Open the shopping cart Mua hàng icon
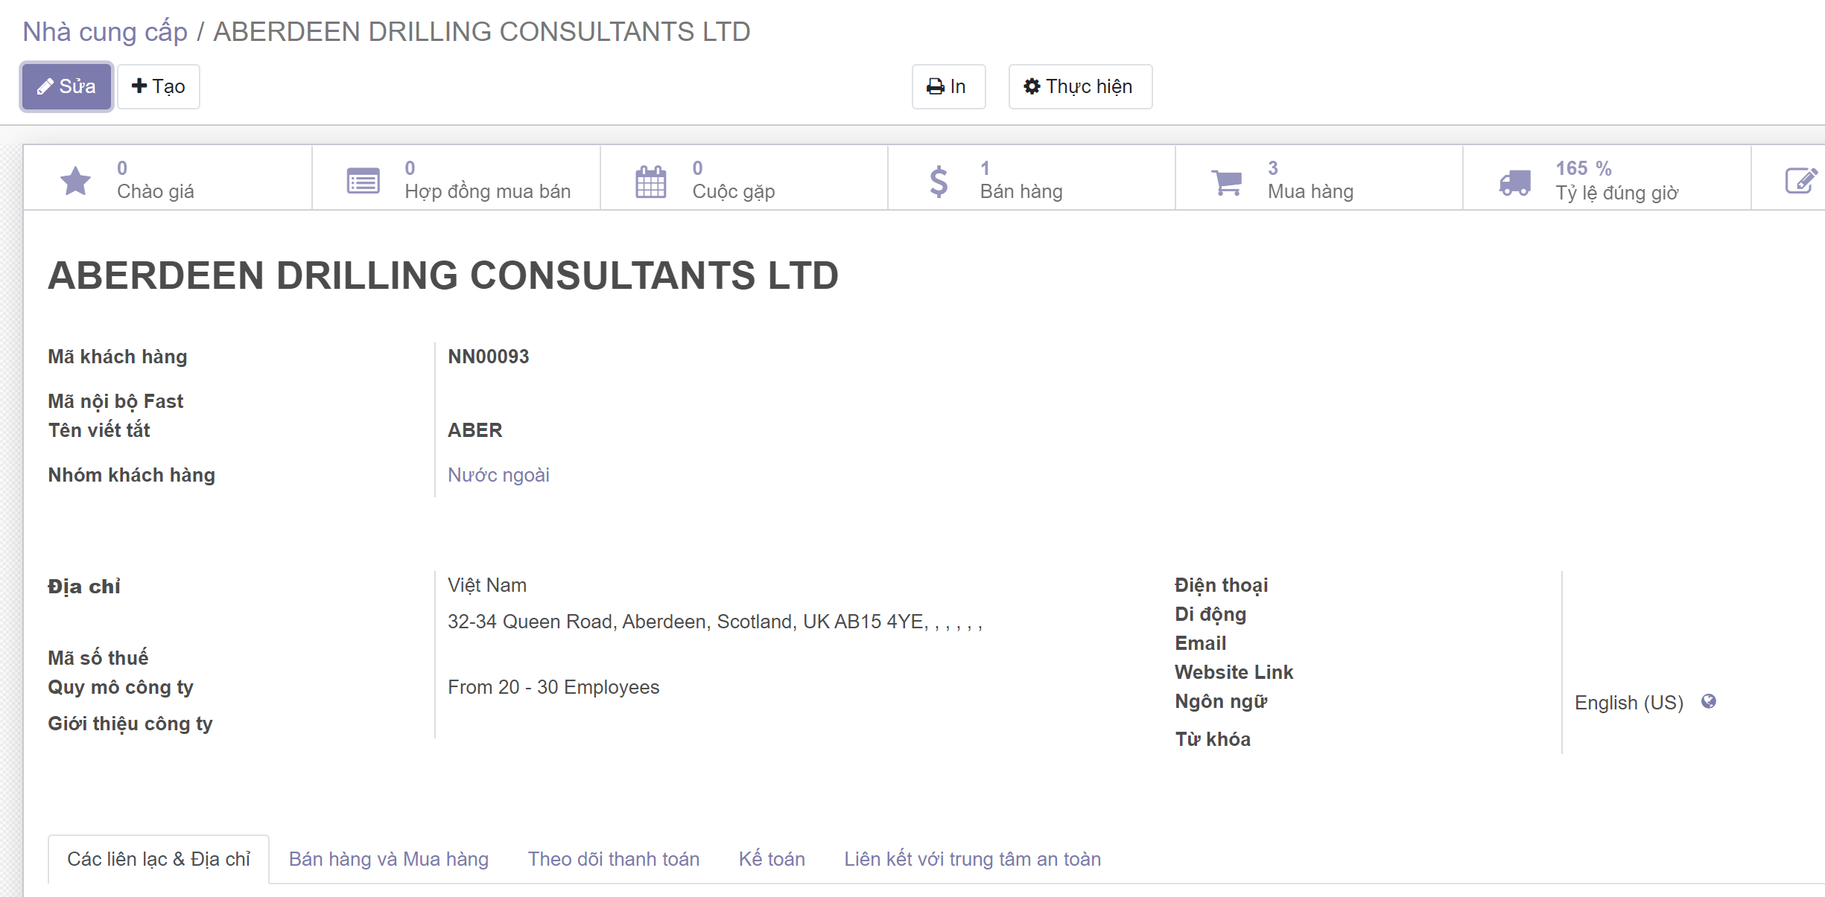 pyautogui.click(x=1226, y=181)
